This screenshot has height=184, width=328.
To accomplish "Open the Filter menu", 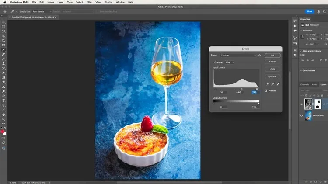I will 89,2.
